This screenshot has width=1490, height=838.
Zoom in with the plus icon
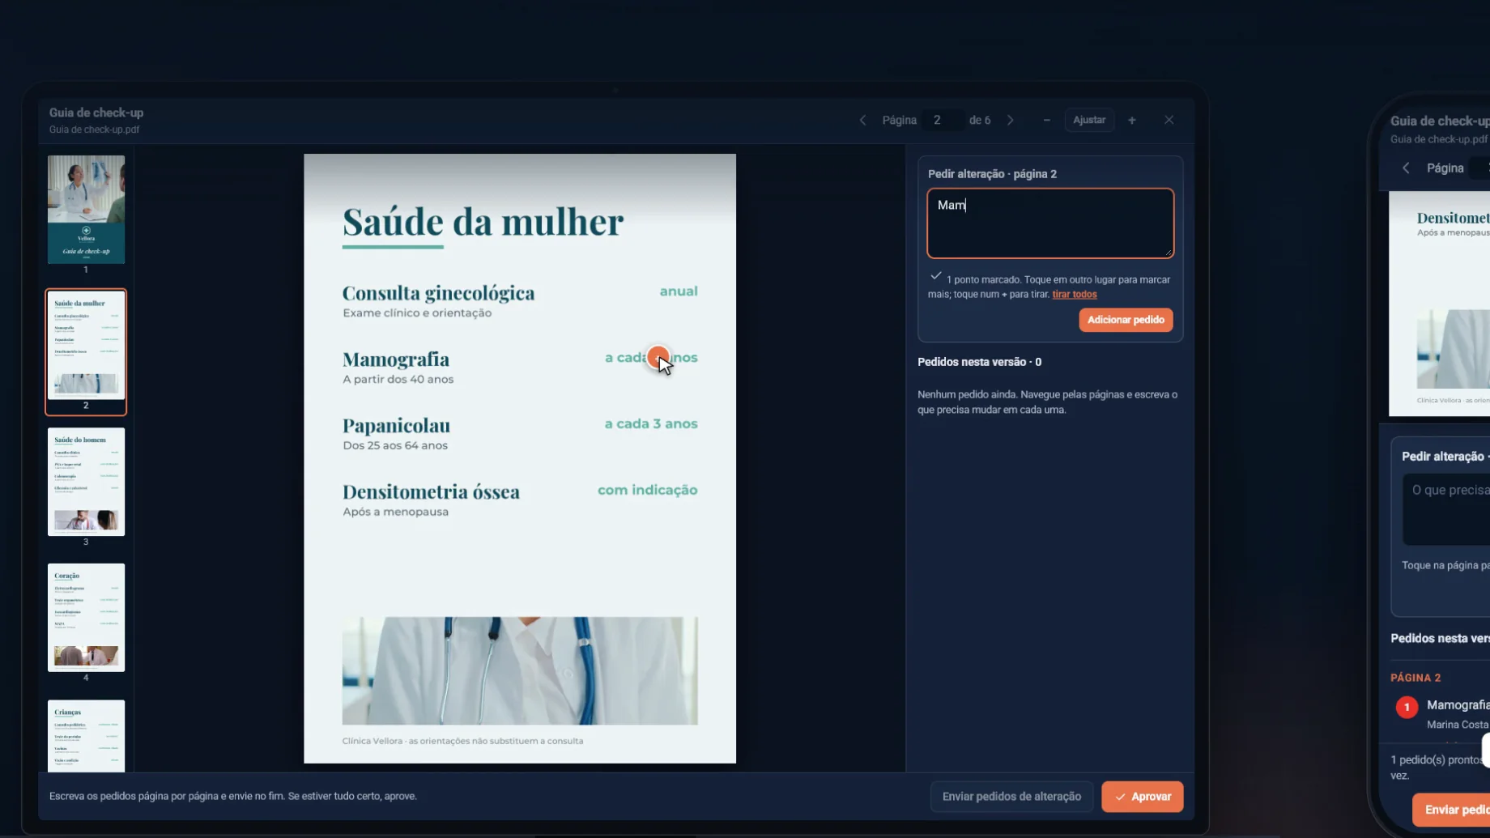(1132, 120)
